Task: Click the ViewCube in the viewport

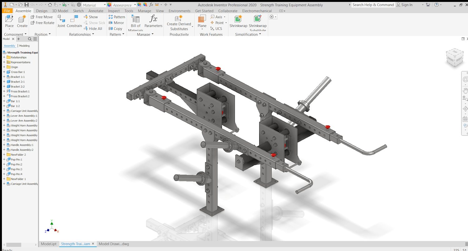Action: pos(454,58)
